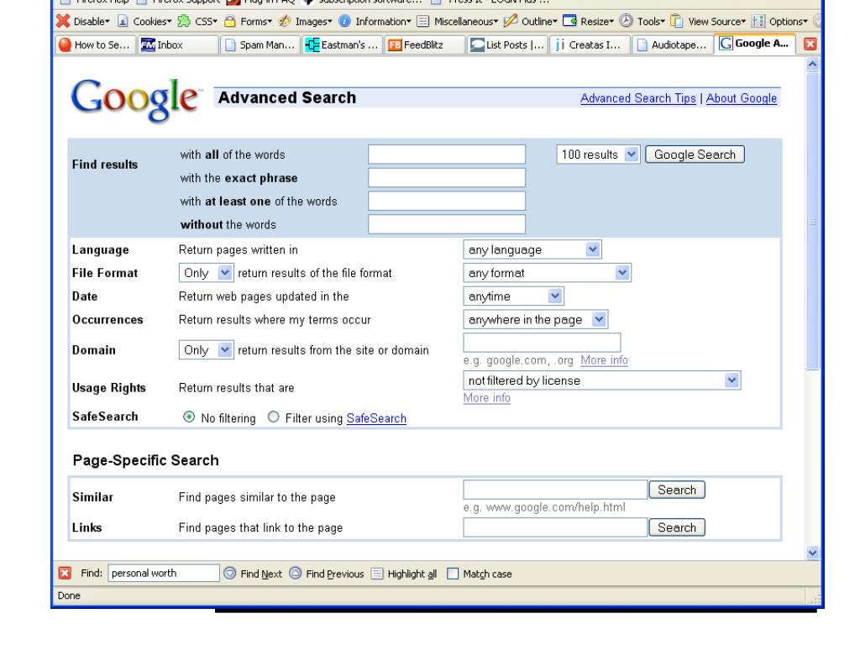
Task: Click the Find text field with 'personal worth'
Action: [164, 573]
